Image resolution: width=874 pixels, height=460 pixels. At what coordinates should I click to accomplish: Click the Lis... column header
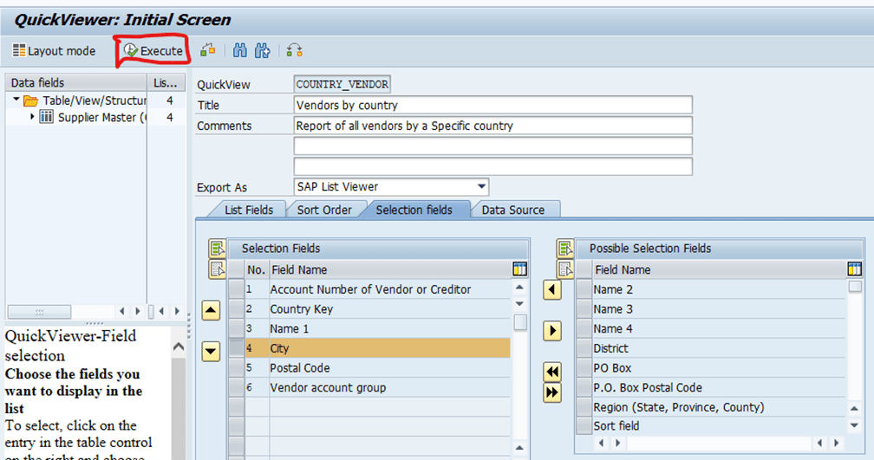tap(166, 82)
